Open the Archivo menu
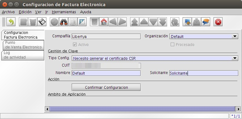242x119 pixels. click(x=8, y=12)
